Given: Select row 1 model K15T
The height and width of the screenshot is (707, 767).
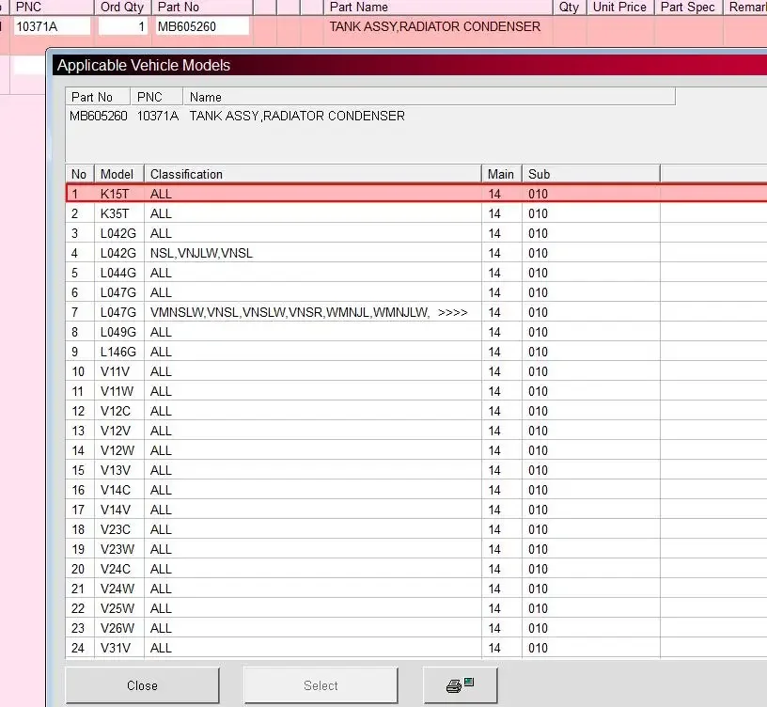Looking at the screenshot, I should pos(416,194).
